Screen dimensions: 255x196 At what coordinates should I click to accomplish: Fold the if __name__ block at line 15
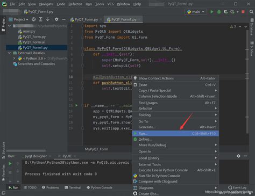coord(83,105)
